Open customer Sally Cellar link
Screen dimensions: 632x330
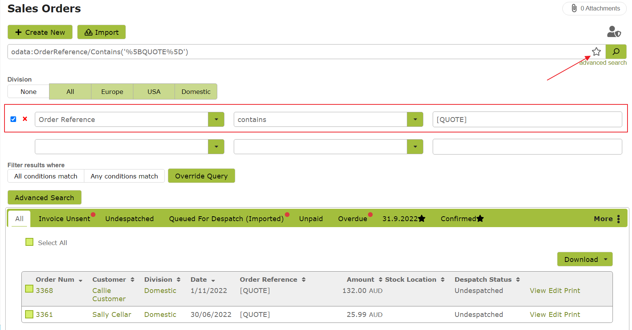point(112,315)
